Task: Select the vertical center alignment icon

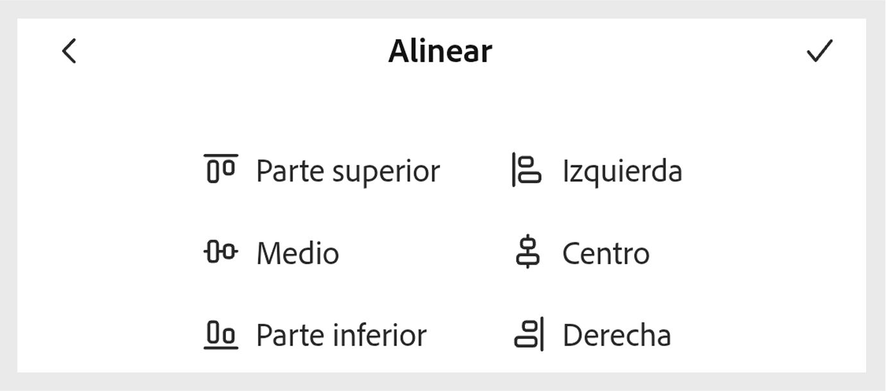Action: [527, 253]
